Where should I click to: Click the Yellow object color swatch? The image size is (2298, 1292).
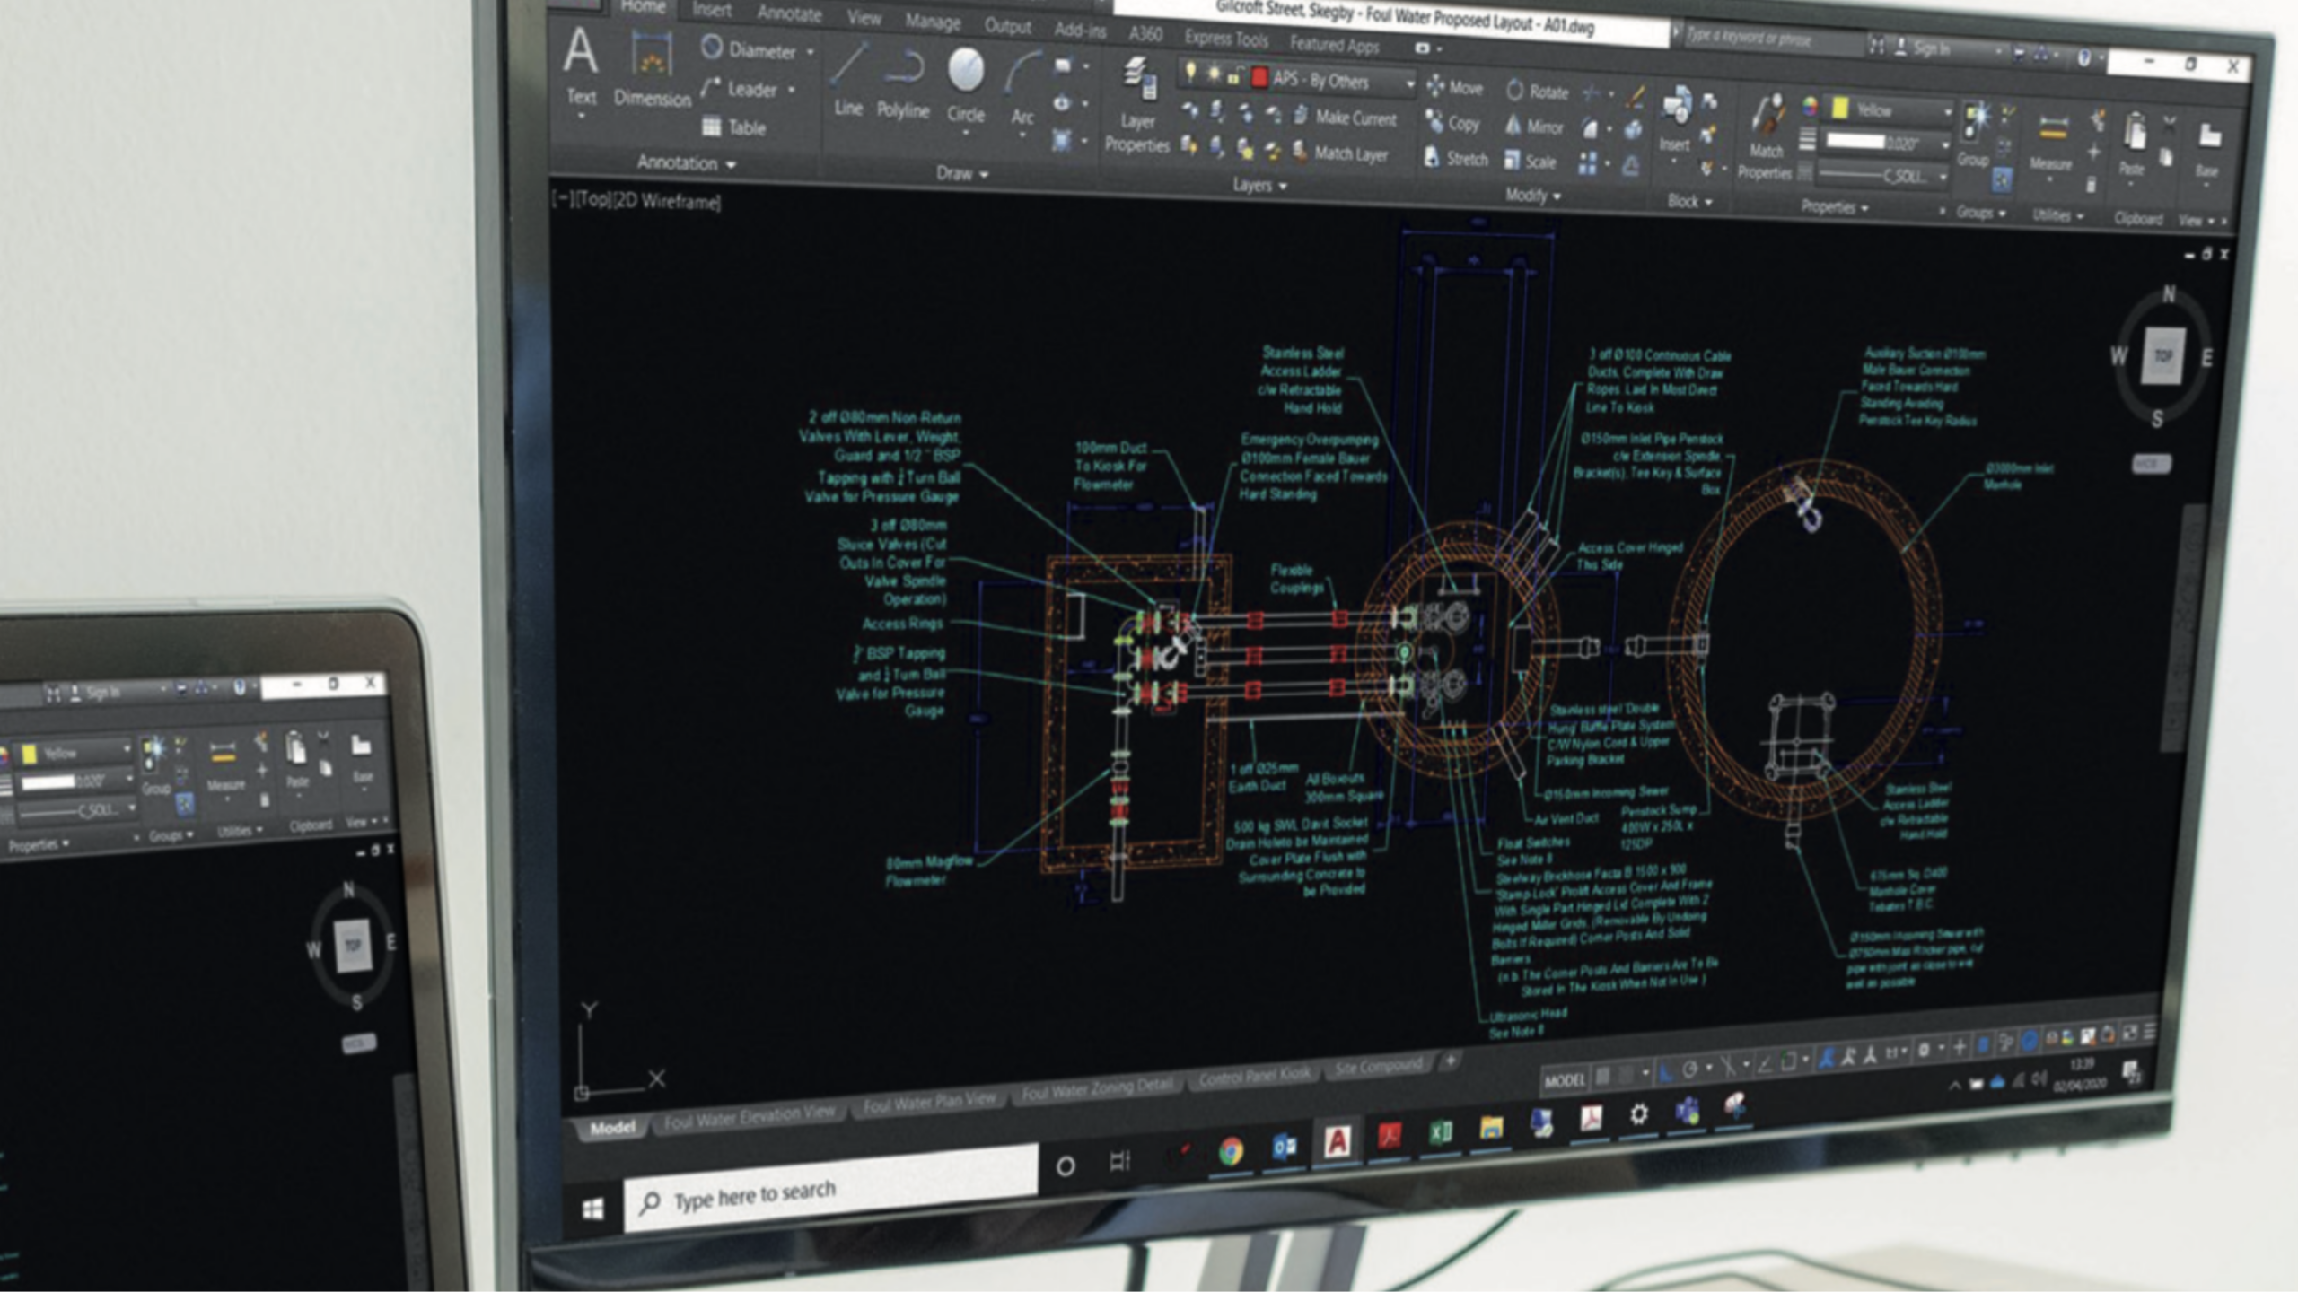[1840, 109]
